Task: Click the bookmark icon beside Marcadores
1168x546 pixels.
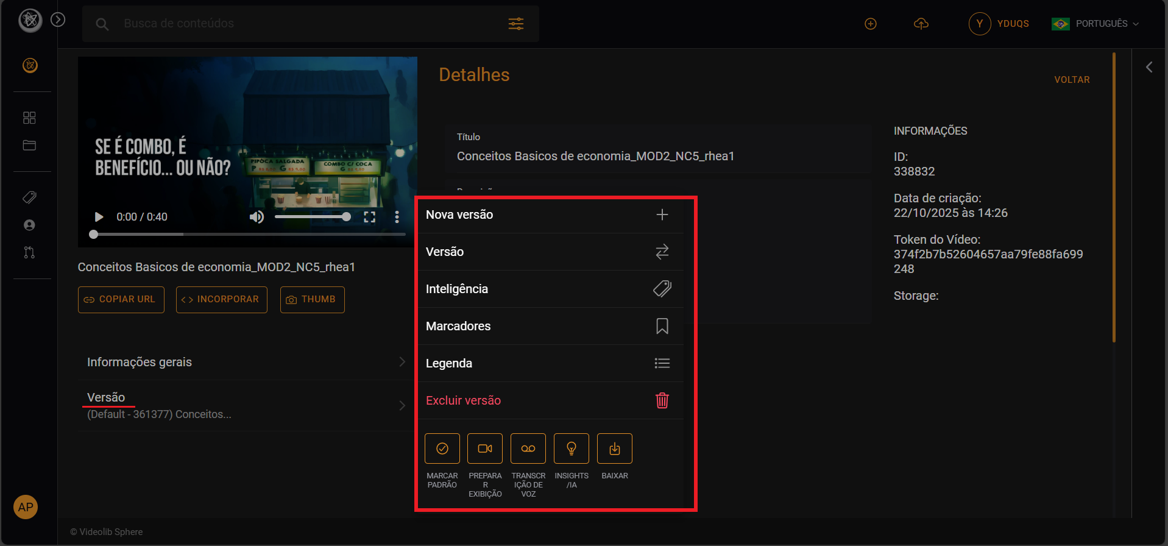Action: point(662,326)
